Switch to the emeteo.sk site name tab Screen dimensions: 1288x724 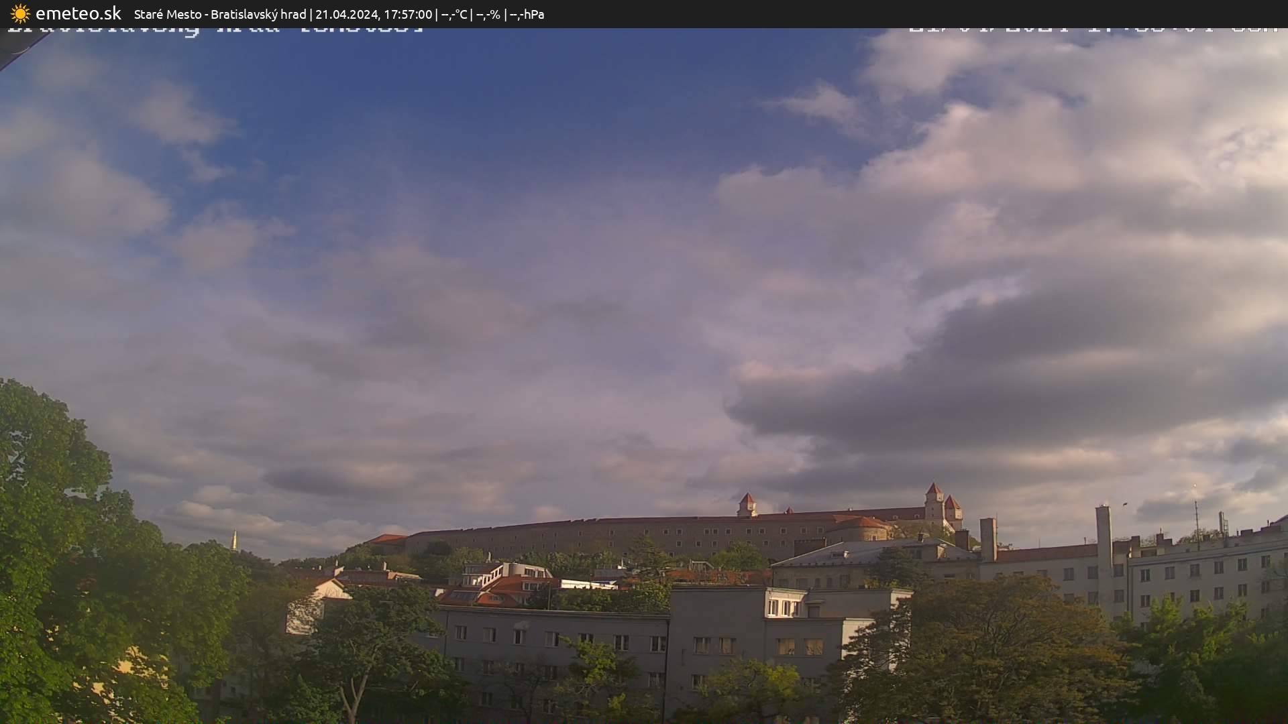pos(77,13)
